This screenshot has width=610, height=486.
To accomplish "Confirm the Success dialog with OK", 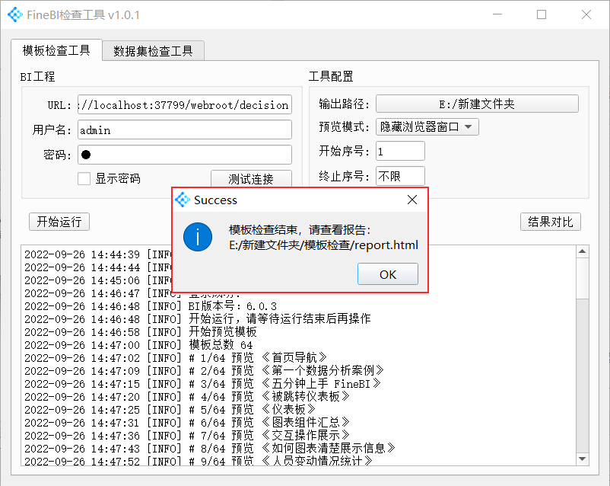I will point(388,274).
